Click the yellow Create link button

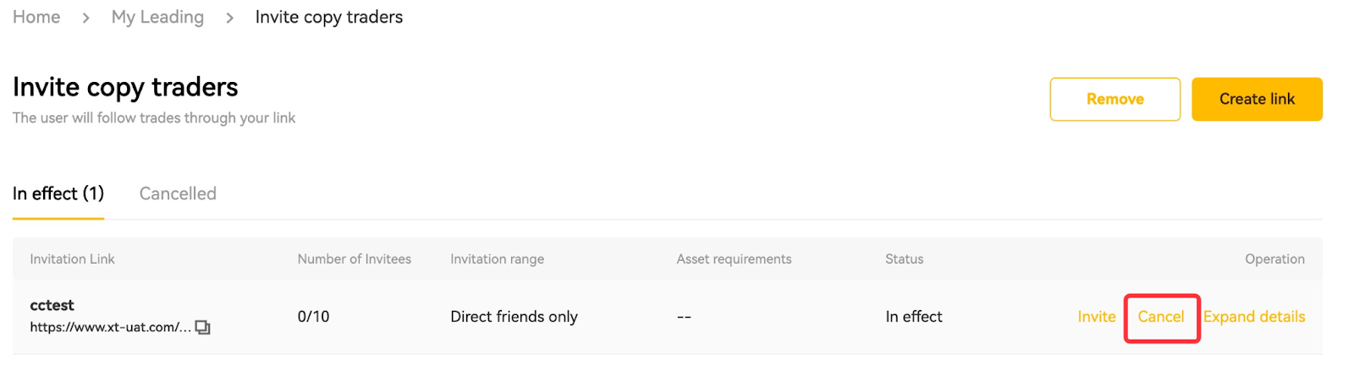coord(1257,99)
